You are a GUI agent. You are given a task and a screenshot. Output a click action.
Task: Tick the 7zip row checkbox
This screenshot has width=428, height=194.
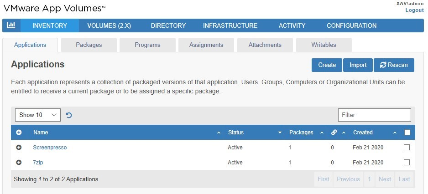coord(407,163)
